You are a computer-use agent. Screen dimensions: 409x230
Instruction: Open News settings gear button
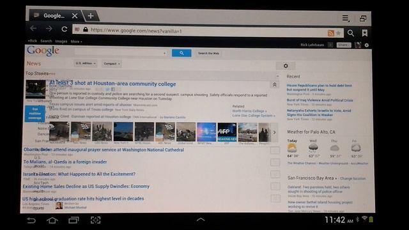coord(286,66)
